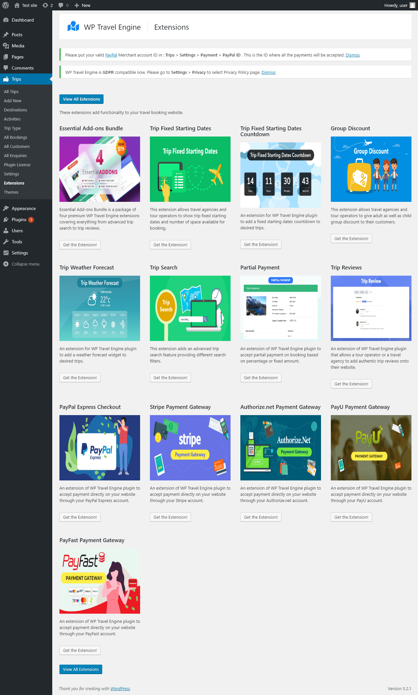Click the Group Discount thumbnail image
Screen dimensions: 418x695
(371, 169)
